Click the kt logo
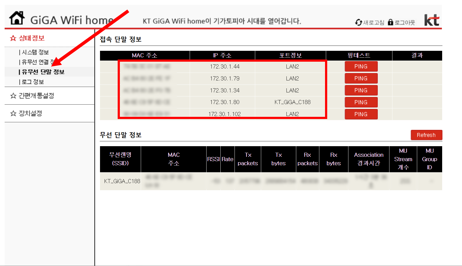462x266 pixels. (x=432, y=20)
